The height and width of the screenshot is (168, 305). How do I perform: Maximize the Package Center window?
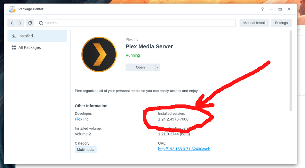coord(280,9)
